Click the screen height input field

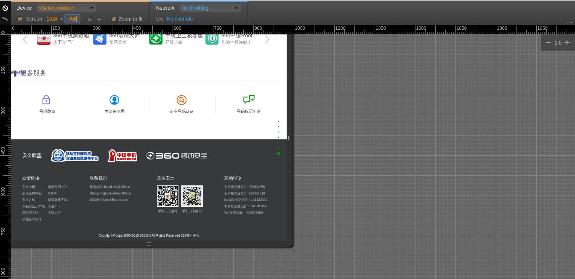point(72,19)
